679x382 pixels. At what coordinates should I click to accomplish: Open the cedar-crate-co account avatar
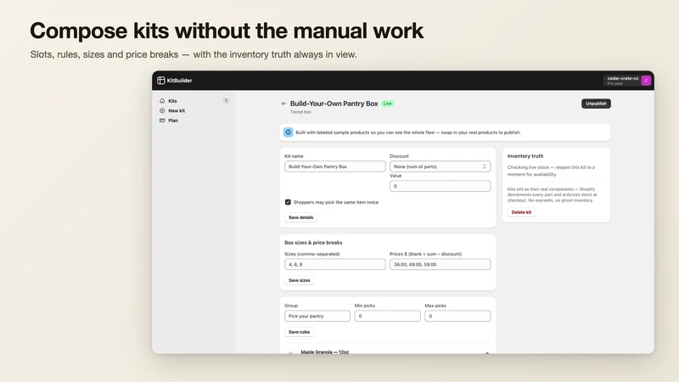pos(646,81)
